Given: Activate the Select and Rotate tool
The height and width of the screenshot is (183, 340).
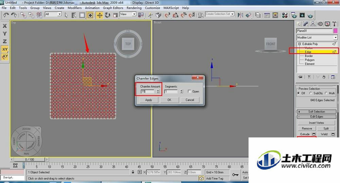Looking at the screenshot, I should pos(107,15).
